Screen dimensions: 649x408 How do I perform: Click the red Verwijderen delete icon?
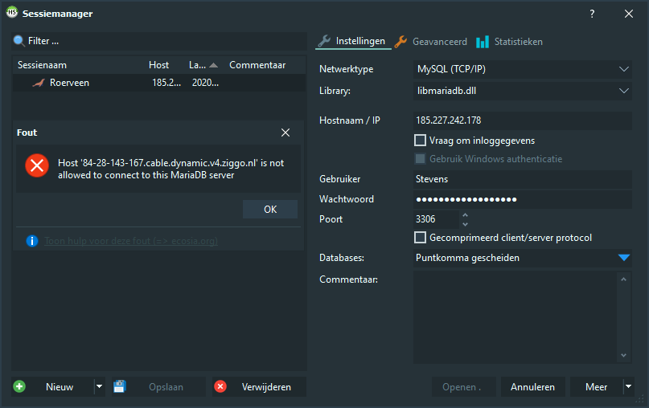(x=220, y=386)
